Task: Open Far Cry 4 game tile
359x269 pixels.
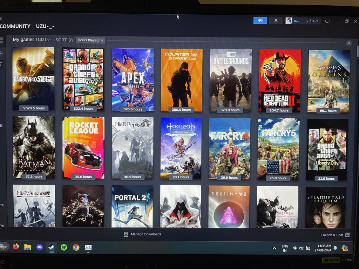Action: pyautogui.click(x=230, y=149)
